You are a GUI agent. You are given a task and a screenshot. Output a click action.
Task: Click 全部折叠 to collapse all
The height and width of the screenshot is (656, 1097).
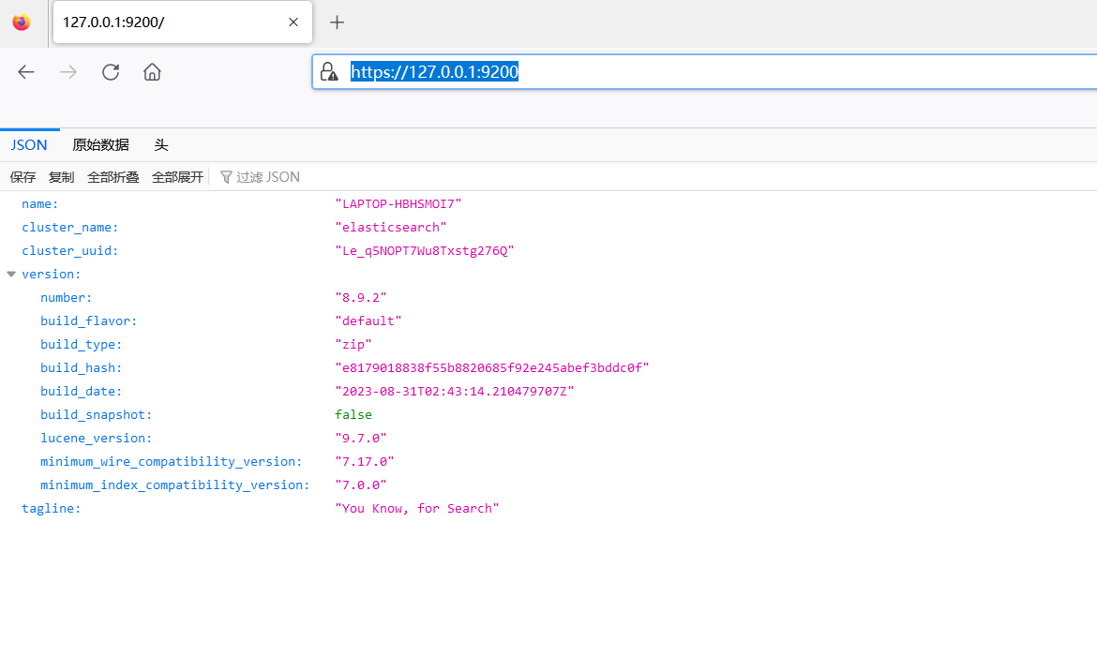pos(113,177)
